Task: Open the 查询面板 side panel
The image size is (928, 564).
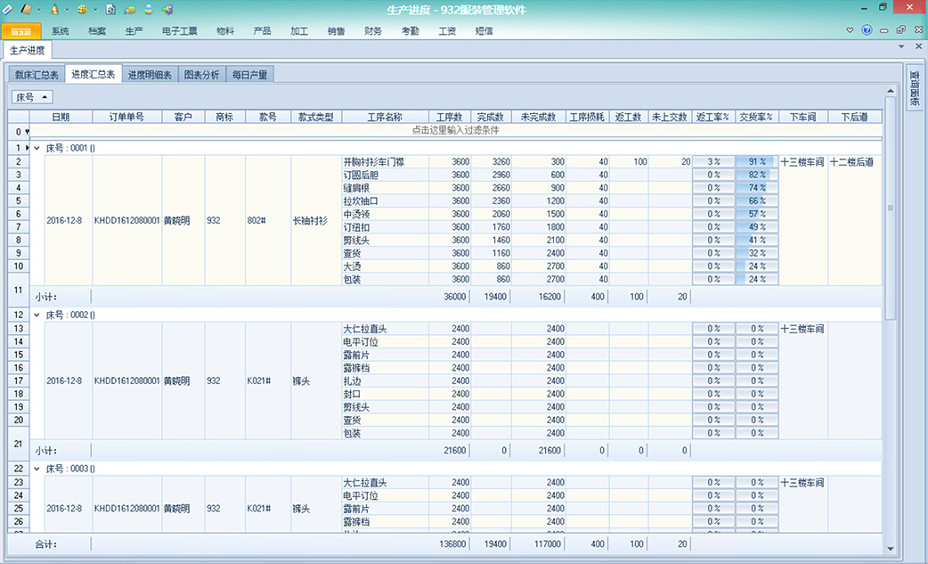Action: [914, 90]
